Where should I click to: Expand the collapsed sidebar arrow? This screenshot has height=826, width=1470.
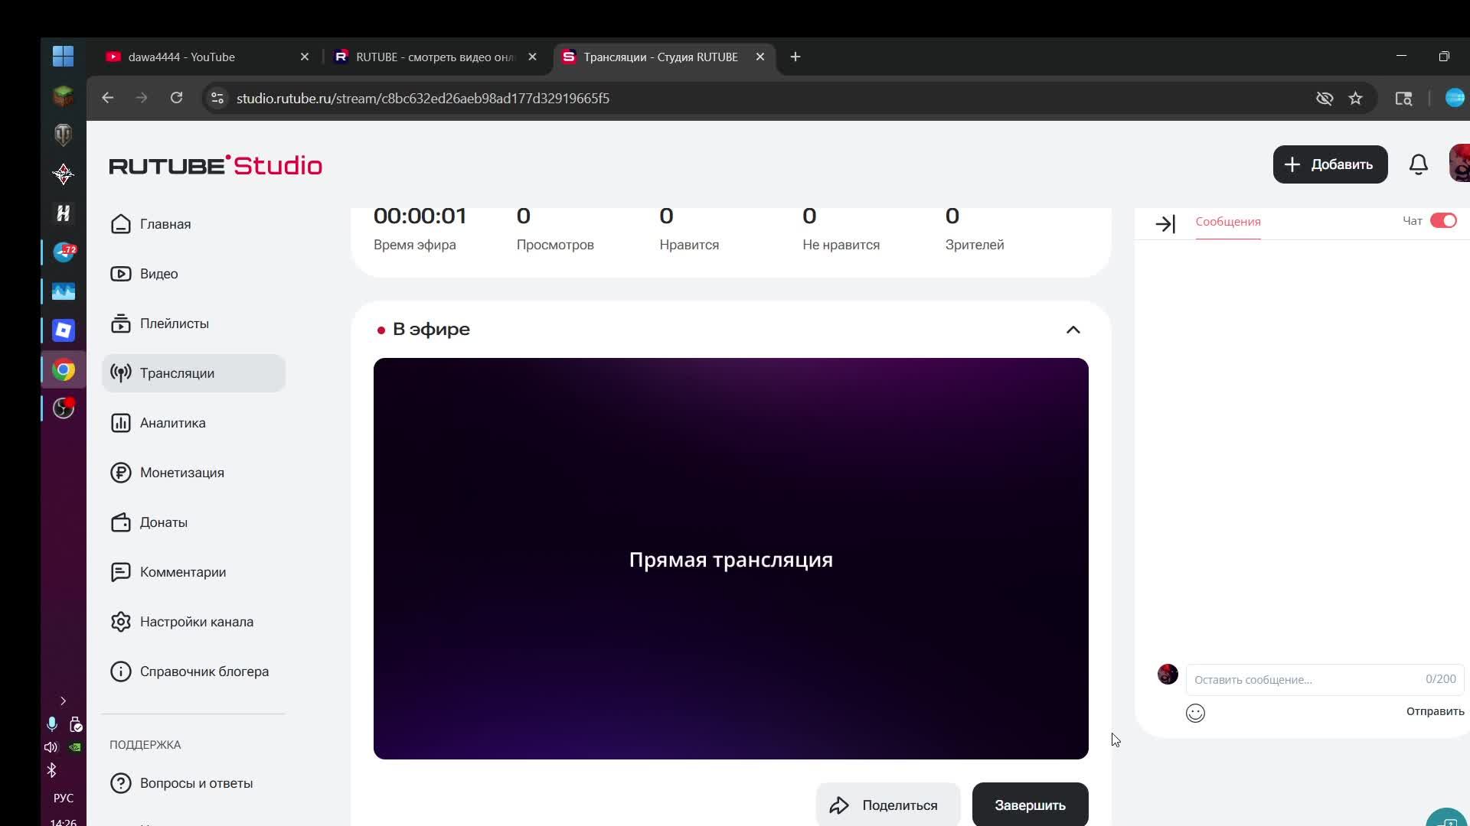click(x=63, y=701)
